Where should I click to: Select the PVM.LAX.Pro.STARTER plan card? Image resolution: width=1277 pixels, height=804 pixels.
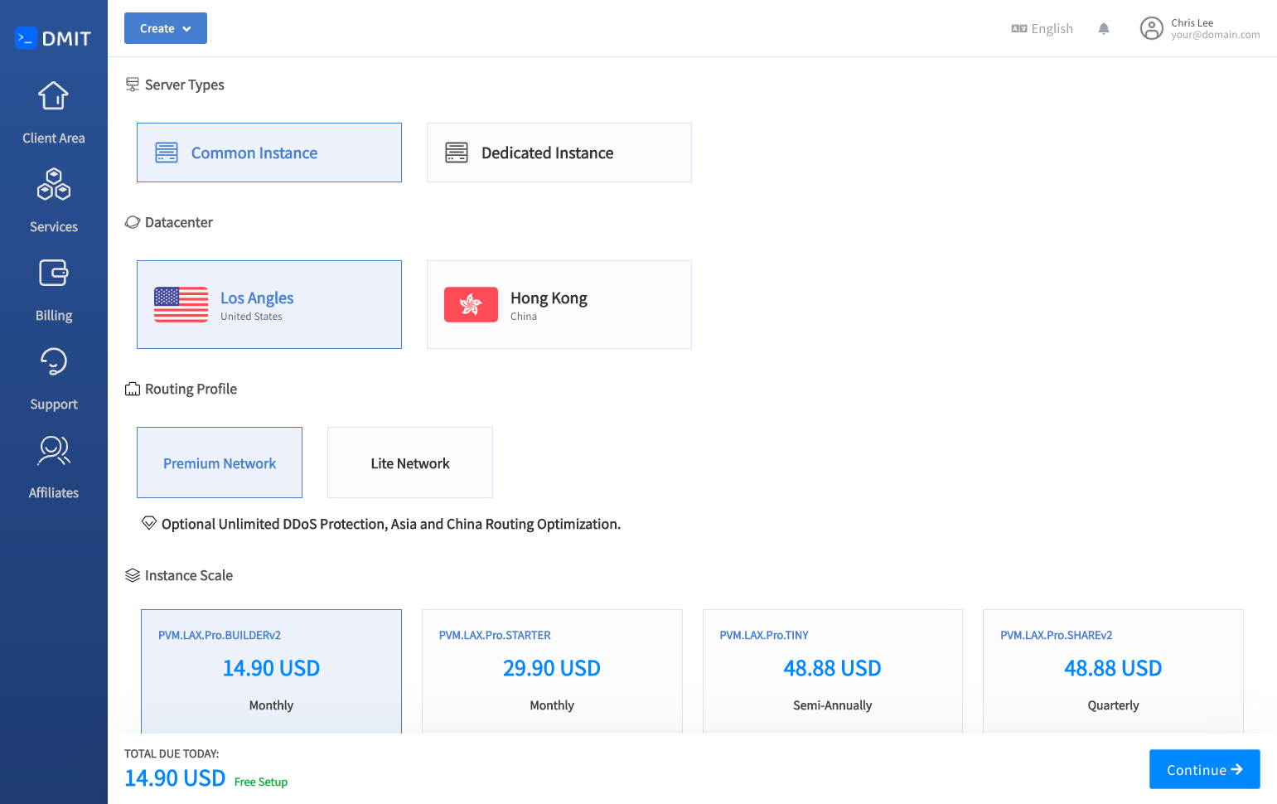coord(552,670)
